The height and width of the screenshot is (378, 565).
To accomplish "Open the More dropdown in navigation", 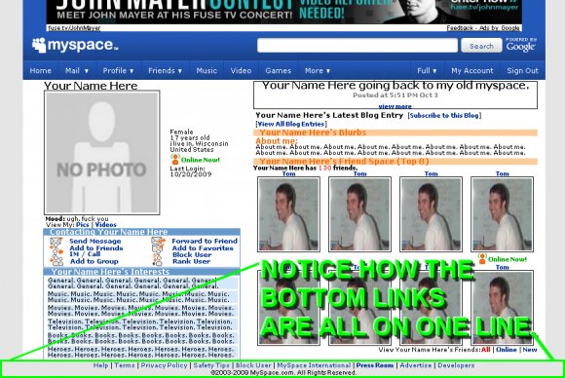I will tap(318, 70).
